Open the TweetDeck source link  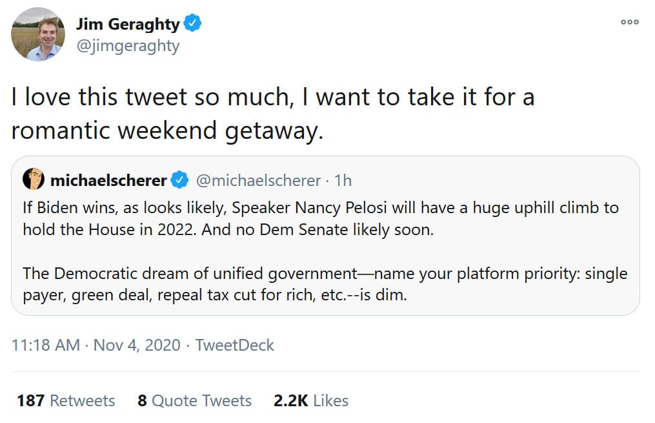[x=234, y=345]
